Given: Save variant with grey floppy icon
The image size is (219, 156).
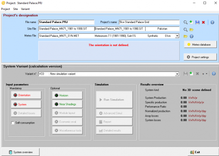Looking at the screenshot, I should tap(185, 74).
